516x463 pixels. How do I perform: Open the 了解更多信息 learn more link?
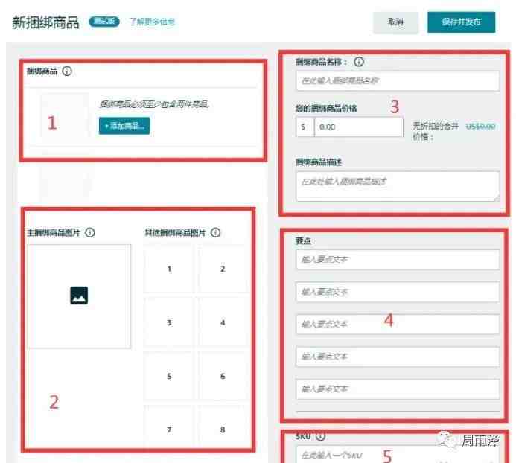(152, 22)
